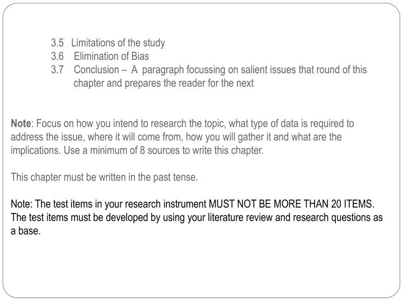Click the word 'implications' in the gray note
Viewport: 403px width, 302px height.
point(35,150)
